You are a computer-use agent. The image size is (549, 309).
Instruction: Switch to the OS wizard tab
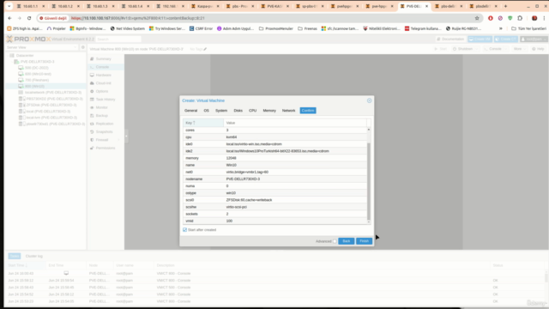pyautogui.click(x=206, y=111)
